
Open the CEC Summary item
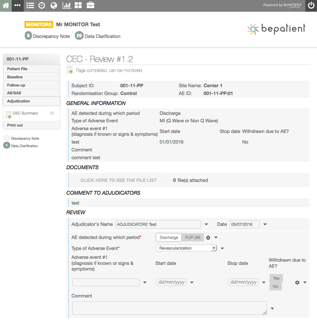[26, 113]
